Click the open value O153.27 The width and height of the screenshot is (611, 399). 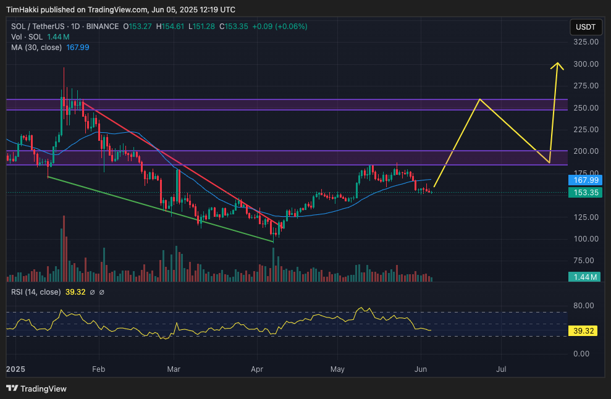(138, 27)
